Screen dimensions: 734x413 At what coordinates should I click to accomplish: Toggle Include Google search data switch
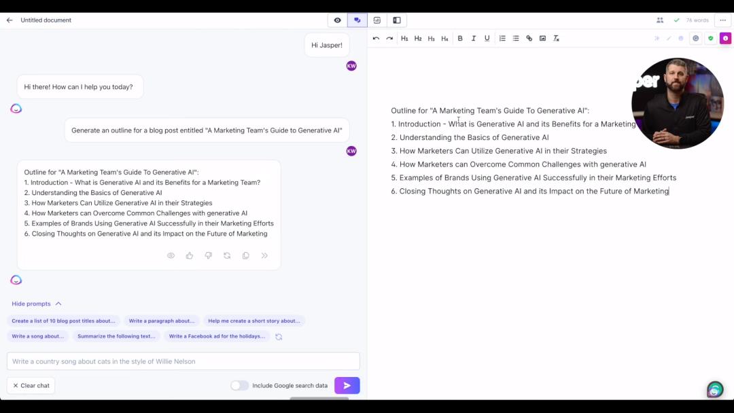pyautogui.click(x=239, y=386)
